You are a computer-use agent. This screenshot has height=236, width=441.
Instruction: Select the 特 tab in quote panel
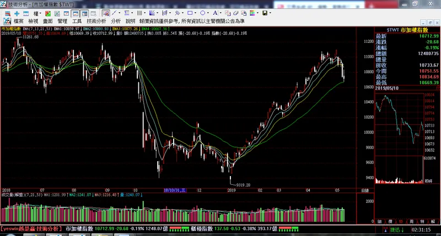click(422, 221)
